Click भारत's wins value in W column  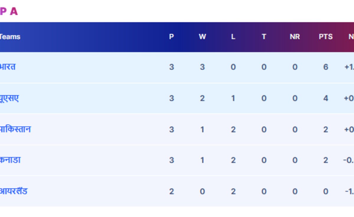[x=202, y=67]
